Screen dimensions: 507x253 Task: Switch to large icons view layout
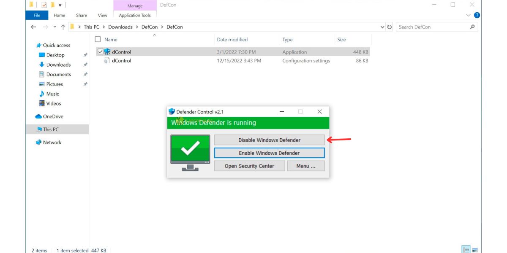point(475,250)
